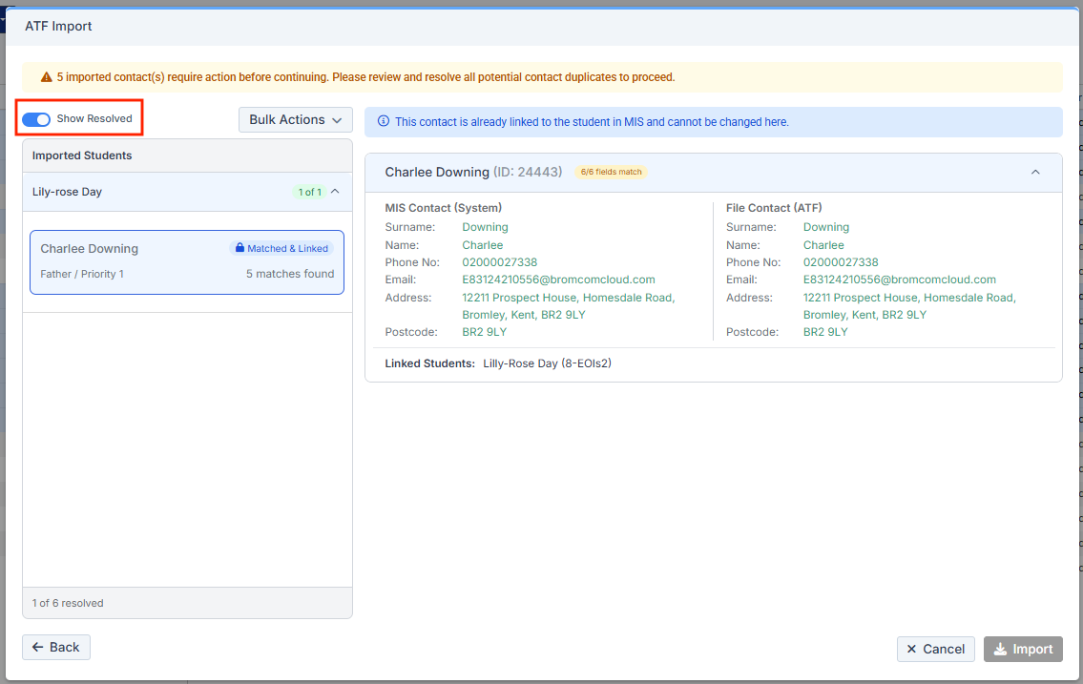Cancel the ATF import
Image resolution: width=1083 pixels, height=684 pixels.
935,649
